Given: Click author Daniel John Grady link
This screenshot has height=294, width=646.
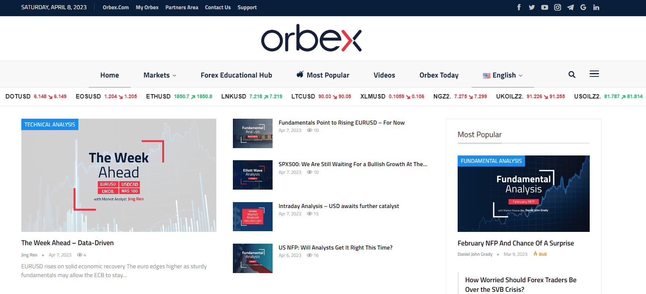Looking at the screenshot, I should pos(475,254).
